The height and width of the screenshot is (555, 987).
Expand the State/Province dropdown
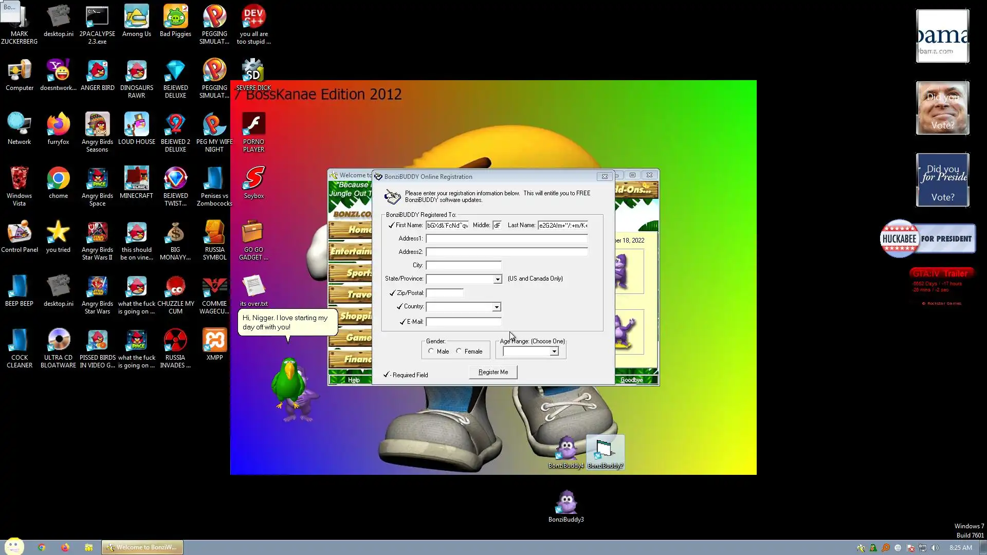(497, 279)
